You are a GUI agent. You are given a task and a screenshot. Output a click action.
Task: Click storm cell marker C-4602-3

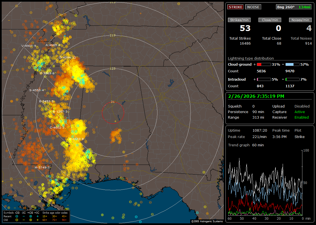pyautogui.click(x=57, y=127)
